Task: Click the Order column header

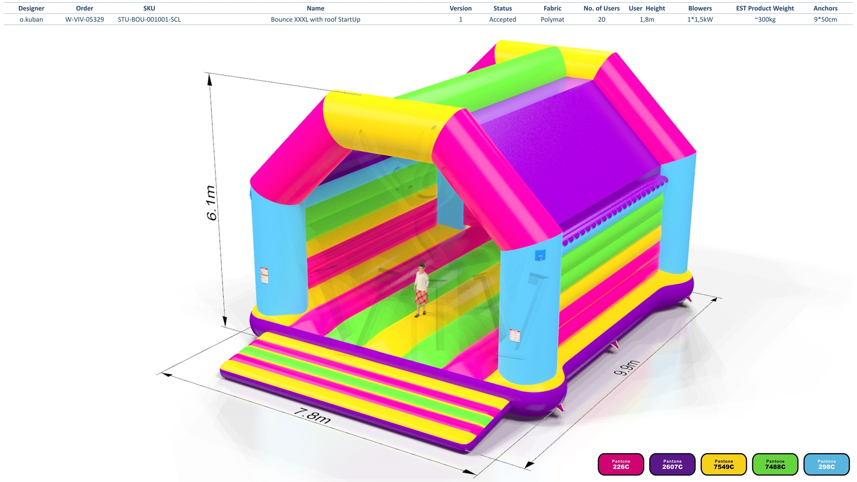Action: click(84, 8)
